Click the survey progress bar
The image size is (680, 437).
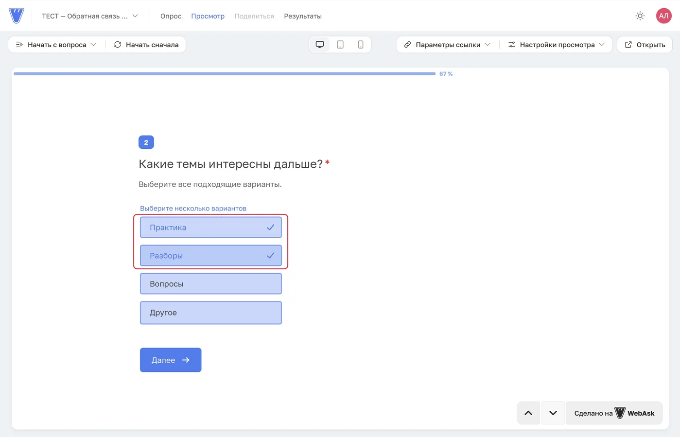click(x=225, y=74)
